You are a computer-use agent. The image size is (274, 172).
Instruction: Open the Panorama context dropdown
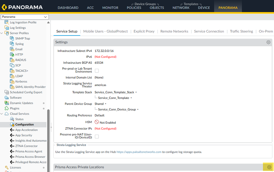(25, 17)
